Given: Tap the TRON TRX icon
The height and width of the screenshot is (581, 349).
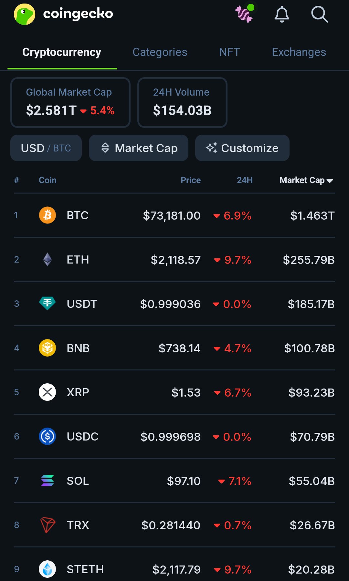Looking at the screenshot, I should (47, 525).
